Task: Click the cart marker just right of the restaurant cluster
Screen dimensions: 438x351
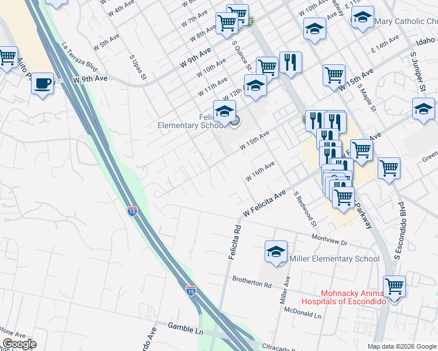Action: pyautogui.click(x=361, y=151)
